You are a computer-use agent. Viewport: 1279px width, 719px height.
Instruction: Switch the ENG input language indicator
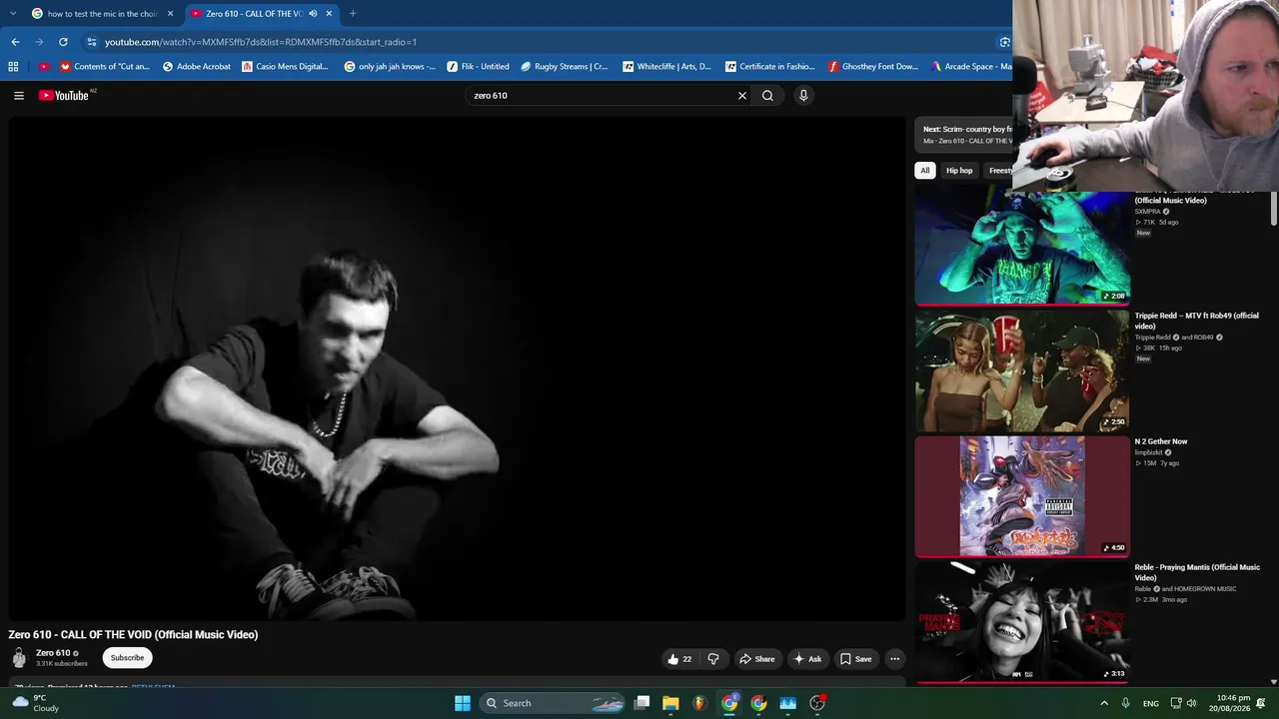click(x=1151, y=703)
